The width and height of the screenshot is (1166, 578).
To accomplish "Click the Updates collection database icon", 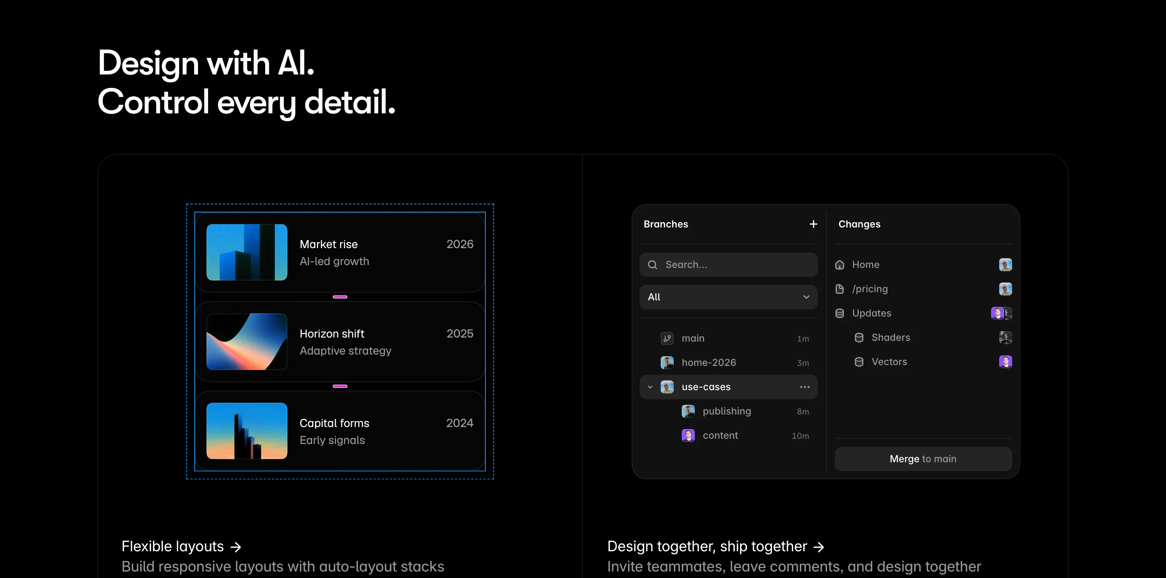I will (839, 313).
